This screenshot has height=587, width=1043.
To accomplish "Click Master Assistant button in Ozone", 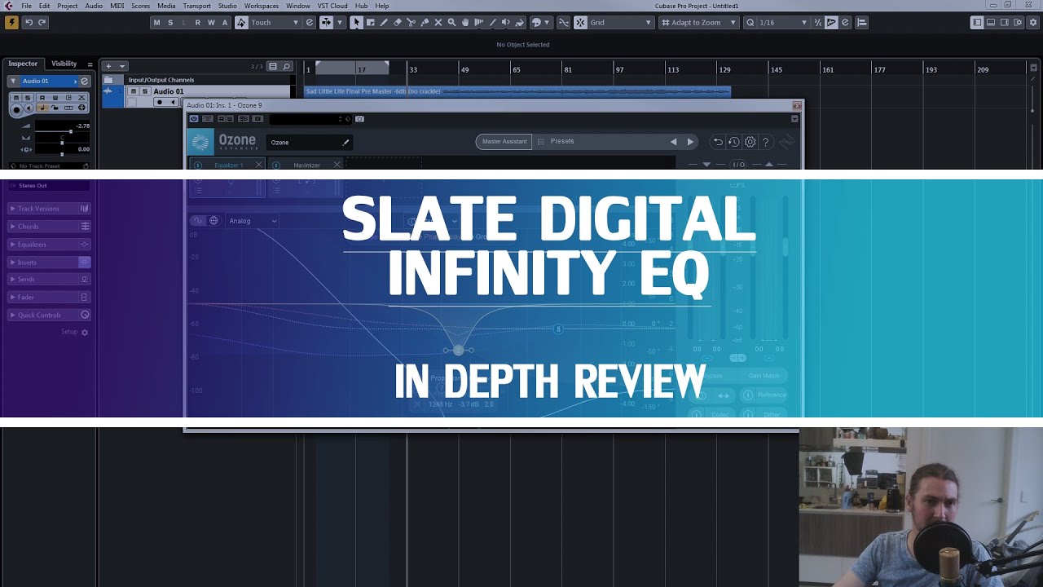I will [x=504, y=142].
